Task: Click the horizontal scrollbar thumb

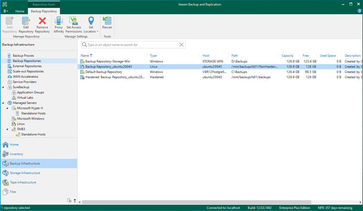Action: [197, 202]
